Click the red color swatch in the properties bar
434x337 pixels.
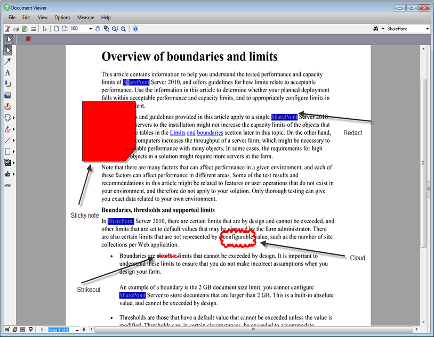[x=28, y=39]
